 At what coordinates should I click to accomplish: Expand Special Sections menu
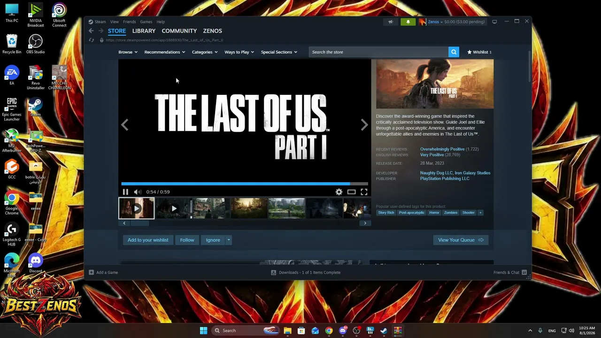[279, 52]
